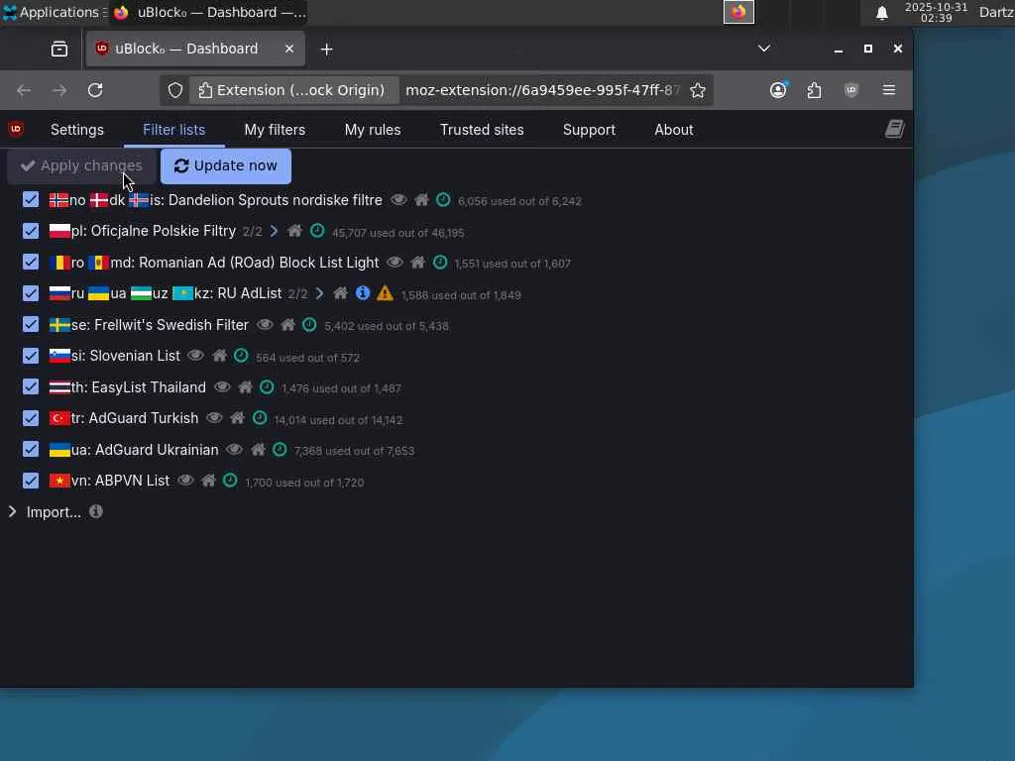The width and height of the screenshot is (1015, 761).
Task: Switch to Settings tab
Action: 77,130
